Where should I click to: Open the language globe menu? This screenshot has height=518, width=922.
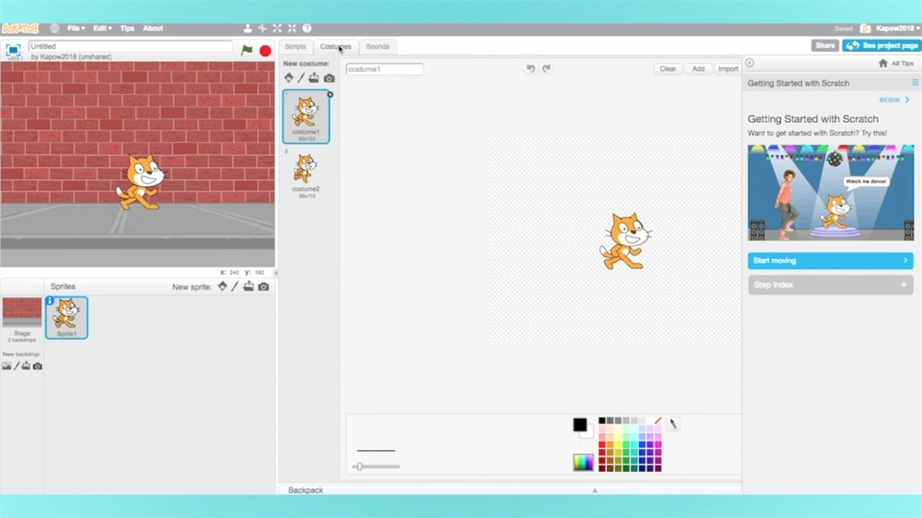tap(55, 28)
